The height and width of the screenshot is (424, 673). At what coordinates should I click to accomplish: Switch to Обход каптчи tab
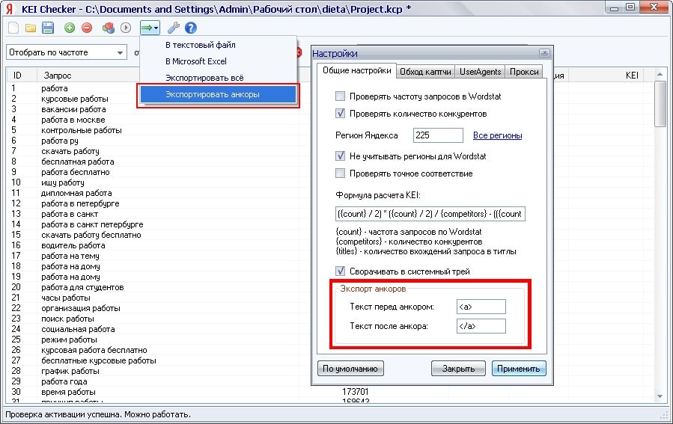425,72
